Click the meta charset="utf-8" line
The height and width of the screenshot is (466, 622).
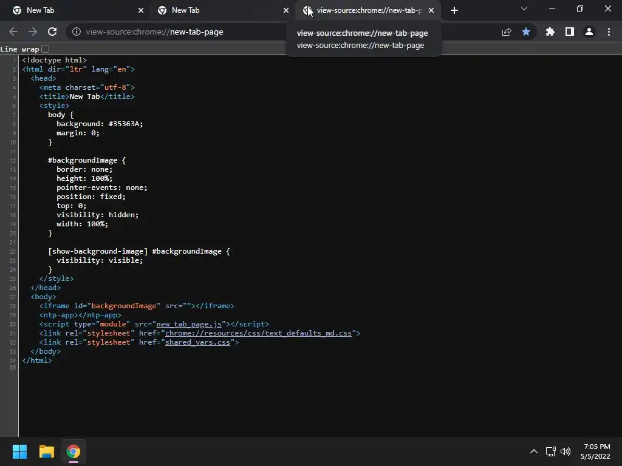click(87, 87)
